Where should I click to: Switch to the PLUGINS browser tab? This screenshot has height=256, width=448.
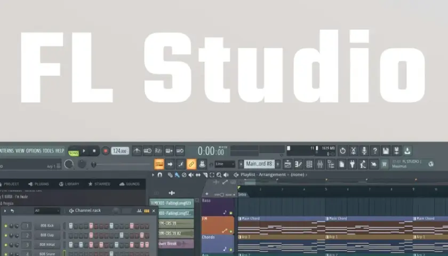coord(38,184)
